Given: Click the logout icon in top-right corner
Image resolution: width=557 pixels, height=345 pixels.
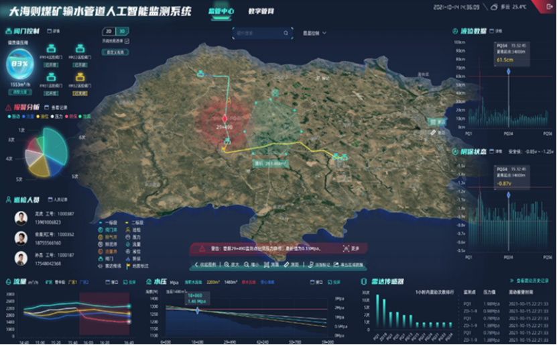Looking at the screenshot, I should click(x=548, y=7).
